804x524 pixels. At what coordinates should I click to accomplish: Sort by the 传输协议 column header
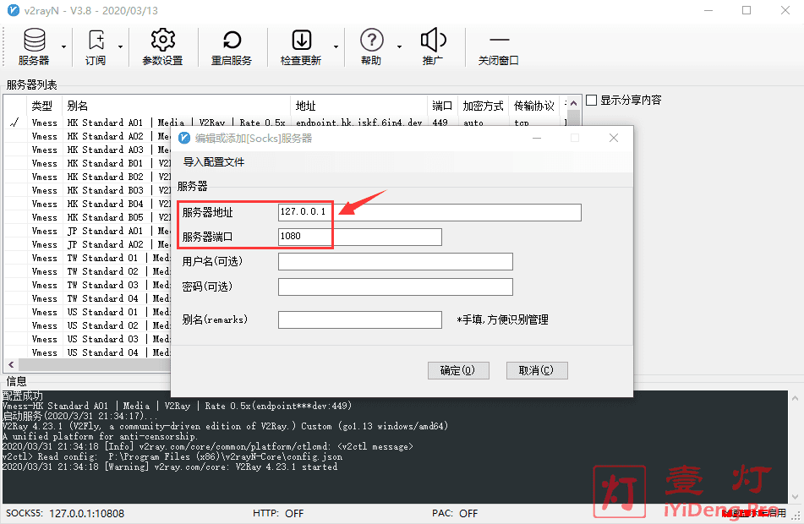click(x=533, y=106)
